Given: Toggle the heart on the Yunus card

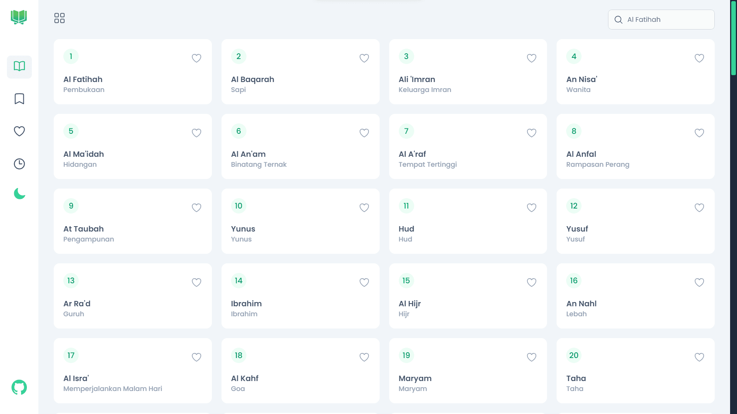Looking at the screenshot, I should pos(364,207).
